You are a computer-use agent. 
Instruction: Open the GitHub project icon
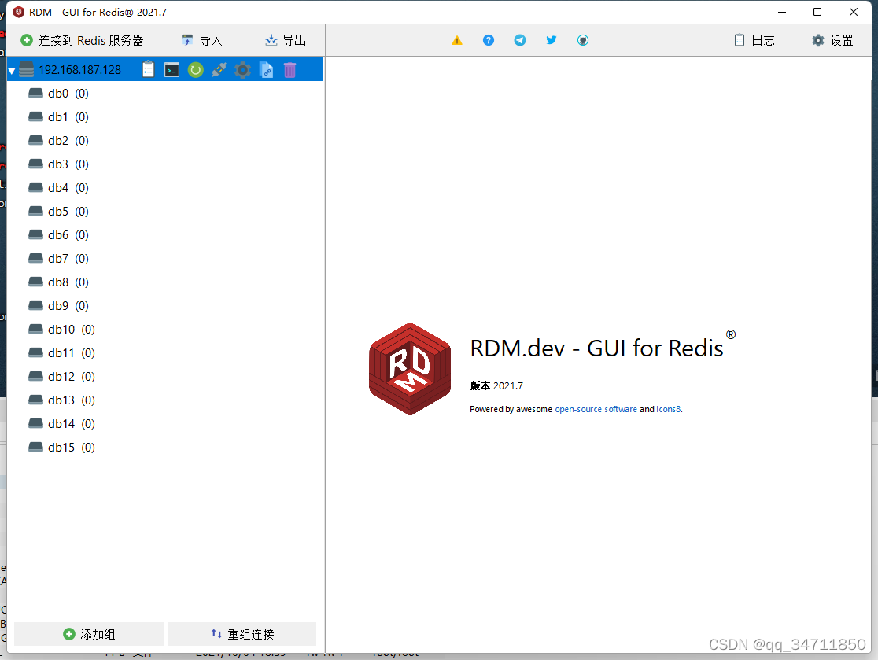[583, 39]
